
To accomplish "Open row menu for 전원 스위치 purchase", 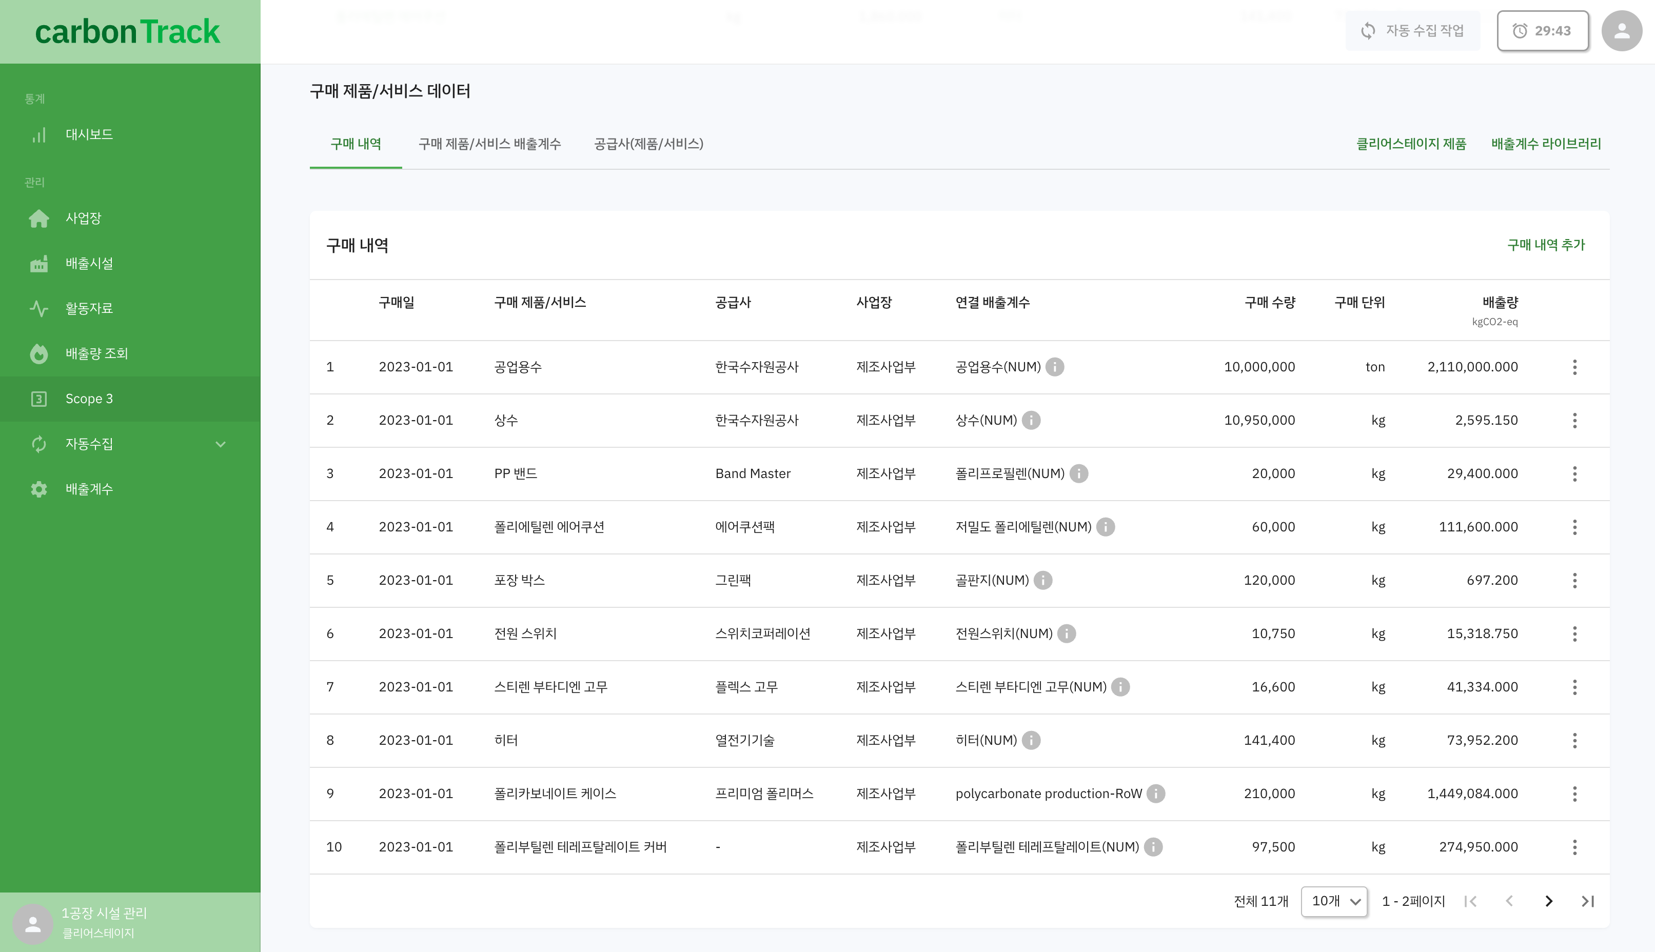I will (x=1574, y=633).
